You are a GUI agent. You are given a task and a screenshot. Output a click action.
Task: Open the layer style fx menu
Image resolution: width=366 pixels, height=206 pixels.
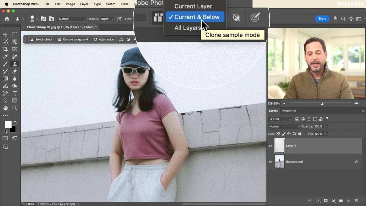click(318, 201)
